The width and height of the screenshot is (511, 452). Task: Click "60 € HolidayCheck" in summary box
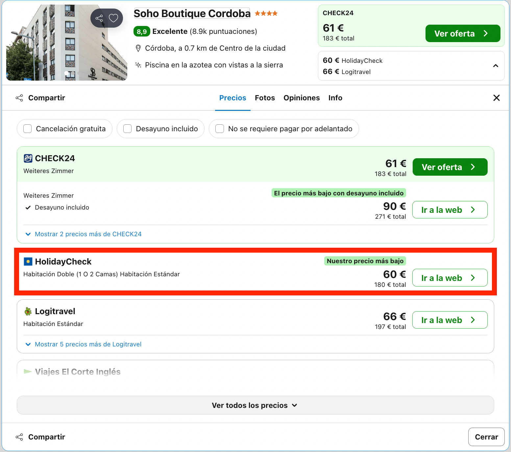click(x=353, y=61)
